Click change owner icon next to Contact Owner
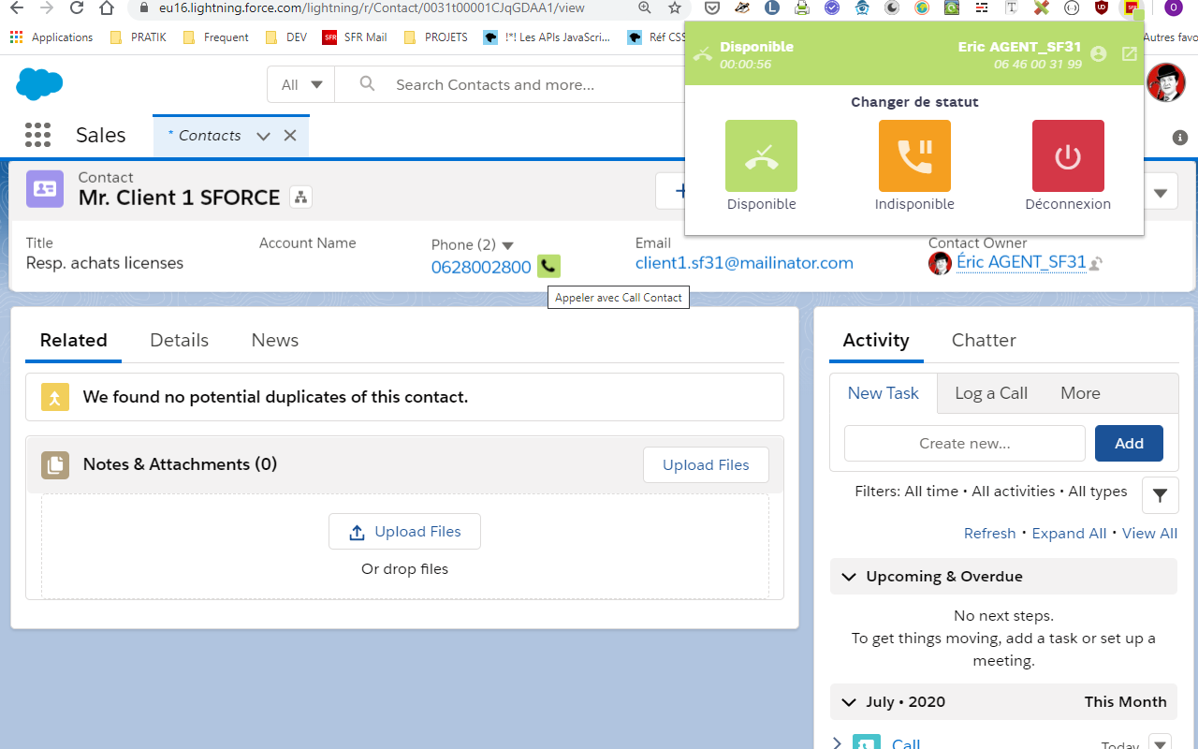The width and height of the screenshot is (1198, 749). 1096,264
